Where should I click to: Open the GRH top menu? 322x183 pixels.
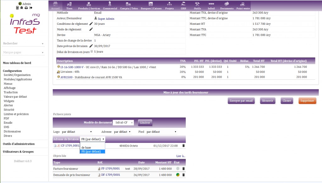pyautogui.click(x=183, y=6)
